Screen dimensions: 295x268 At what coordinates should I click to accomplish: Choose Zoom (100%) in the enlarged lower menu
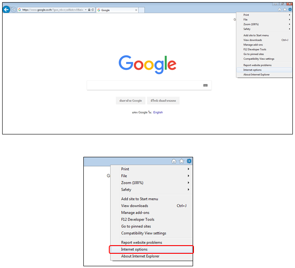point(152,183)
